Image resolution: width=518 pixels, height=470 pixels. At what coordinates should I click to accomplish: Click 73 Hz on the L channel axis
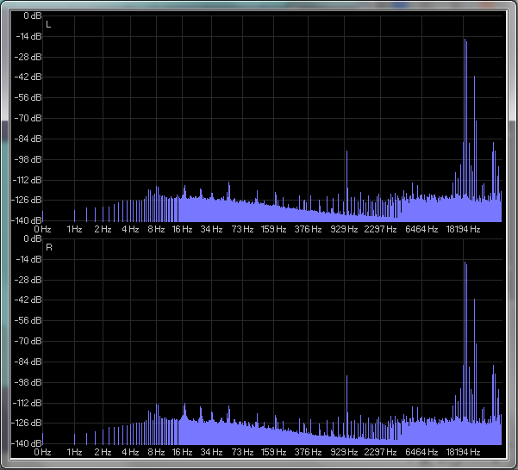[242, 229]
